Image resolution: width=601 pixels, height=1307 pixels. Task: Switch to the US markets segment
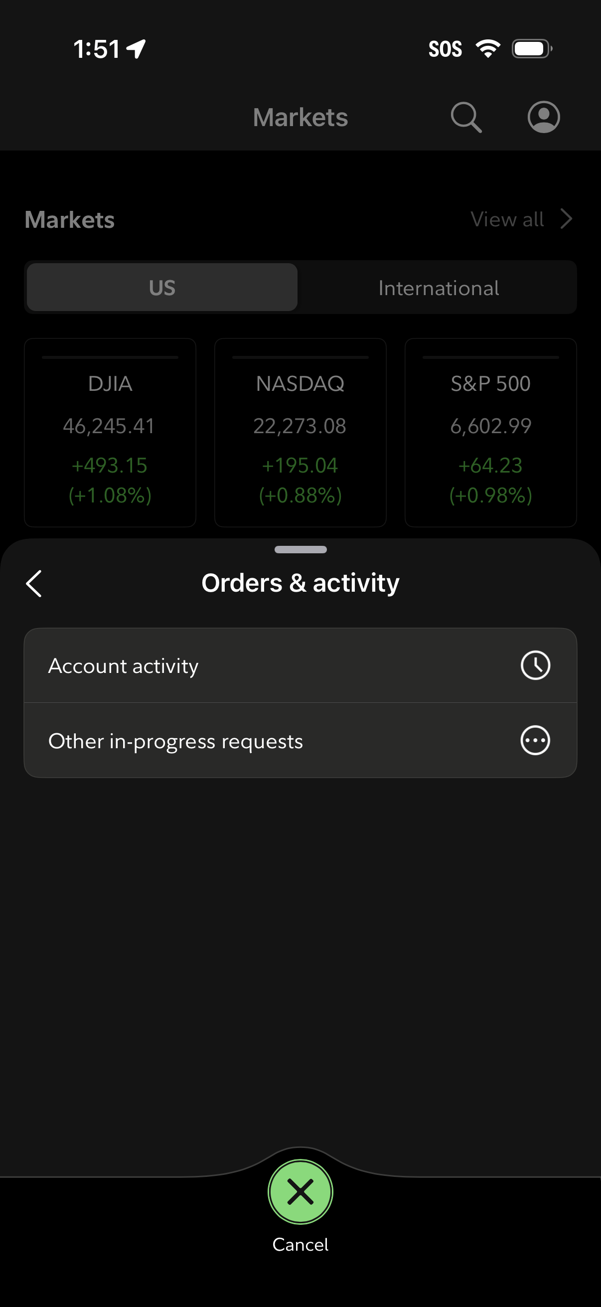(162, 287)
